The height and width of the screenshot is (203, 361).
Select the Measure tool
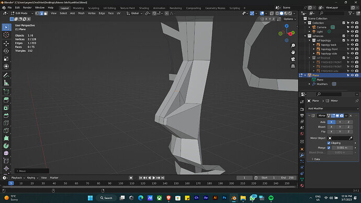pyautogui.click(x=6, y=83)
